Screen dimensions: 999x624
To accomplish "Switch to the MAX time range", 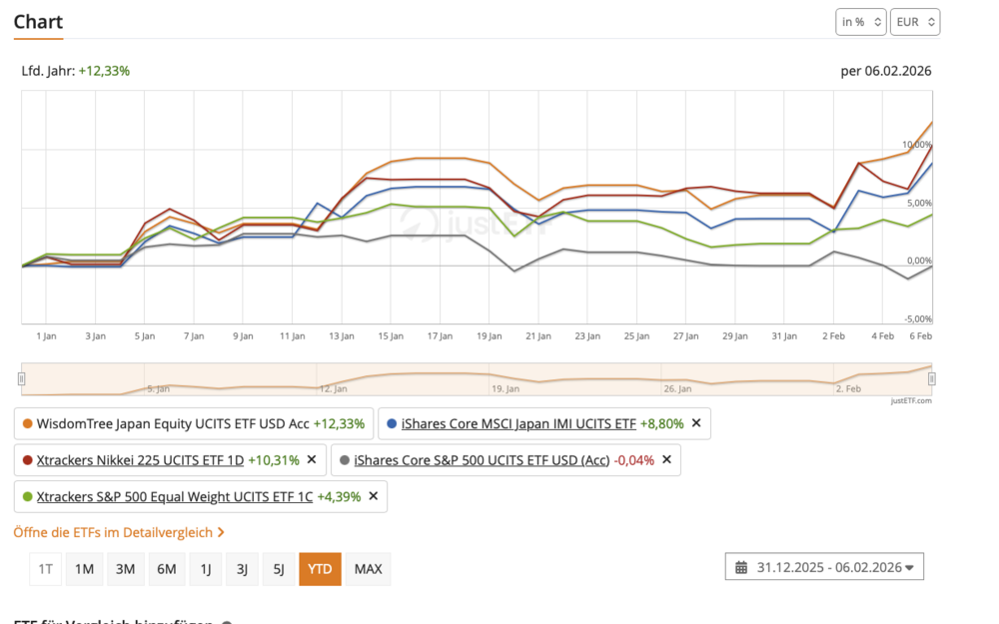I will [x=368, y=569].
